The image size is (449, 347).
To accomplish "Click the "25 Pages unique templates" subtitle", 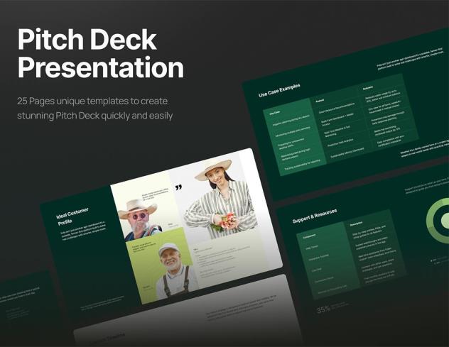I will point(96,108).
